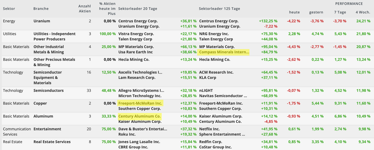Open the Copper branch link
374x150 pixels.
coord(40,103)
